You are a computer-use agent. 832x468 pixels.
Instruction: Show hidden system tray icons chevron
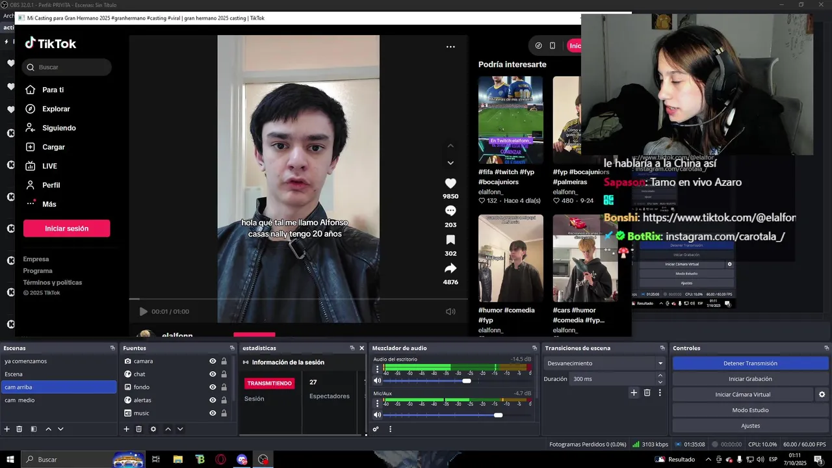(x=708, y=460)
